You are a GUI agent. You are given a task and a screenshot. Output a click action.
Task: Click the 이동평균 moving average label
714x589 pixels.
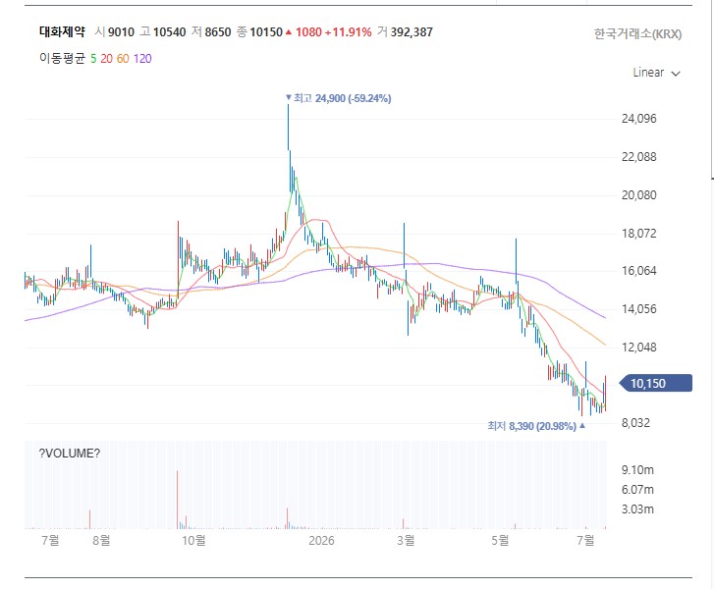point(63,59)
